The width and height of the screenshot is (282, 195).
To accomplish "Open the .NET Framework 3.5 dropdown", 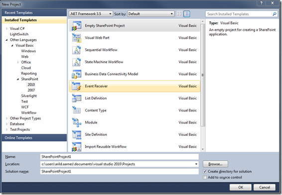I will pos(91,14).
